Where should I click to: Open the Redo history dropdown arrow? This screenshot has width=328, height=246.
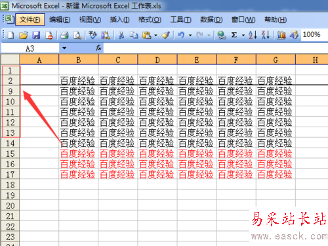pos(209,35)
